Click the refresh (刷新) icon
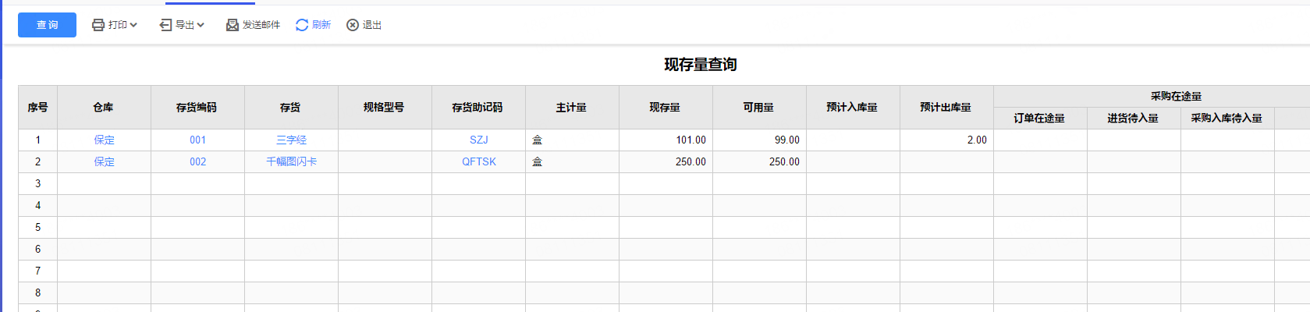1310x312 pixels. click(x=302, y=25)
